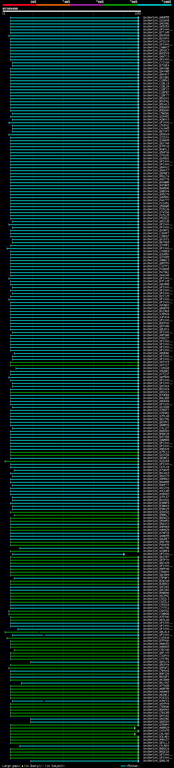The height and width of the screenshot is (768, 174).
Task: Click the cyan ~100% identity legend segment
Action: tap(154, 5)
